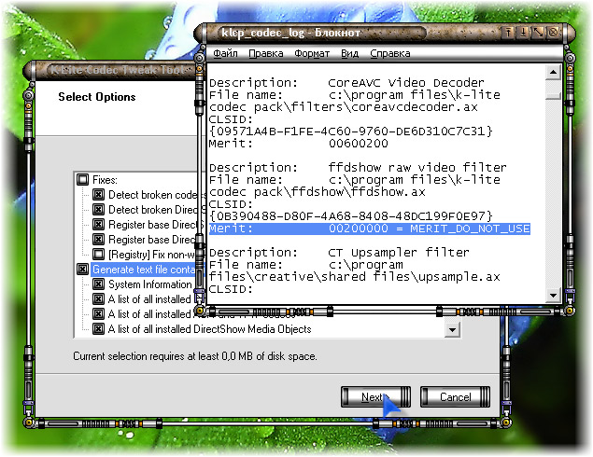Toggle the second Register base Direct checkbox
The height and width of the screenshot is (457, 593).
[x=98, y=239]
